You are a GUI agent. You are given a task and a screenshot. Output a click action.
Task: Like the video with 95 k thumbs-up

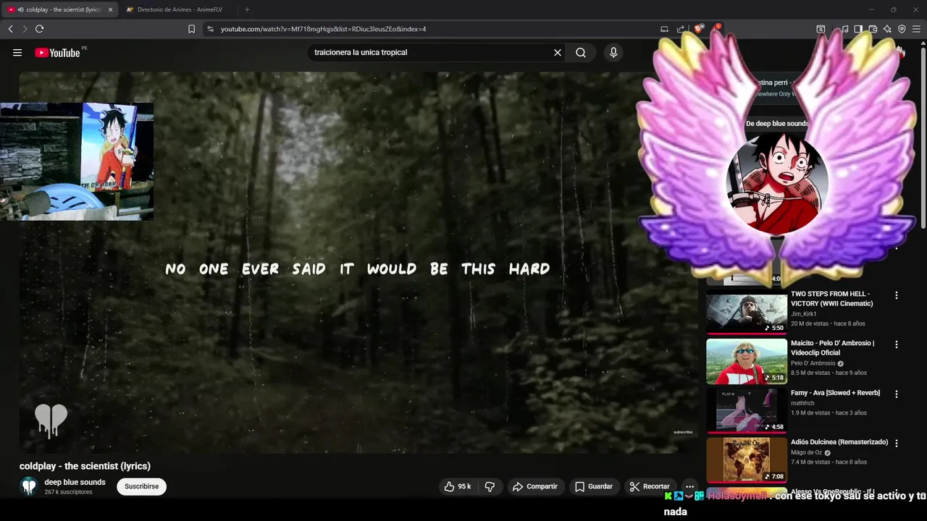[458, 487]
